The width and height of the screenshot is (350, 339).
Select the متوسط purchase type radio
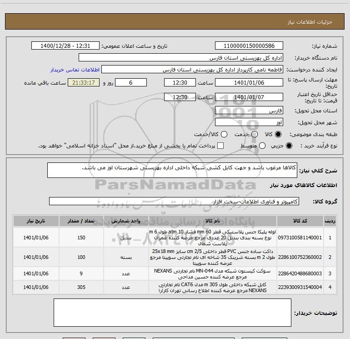[262, 146]
